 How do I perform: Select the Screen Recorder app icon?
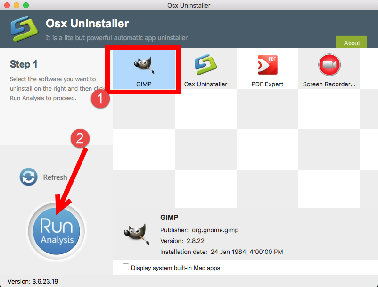click(x=329, y=65)
